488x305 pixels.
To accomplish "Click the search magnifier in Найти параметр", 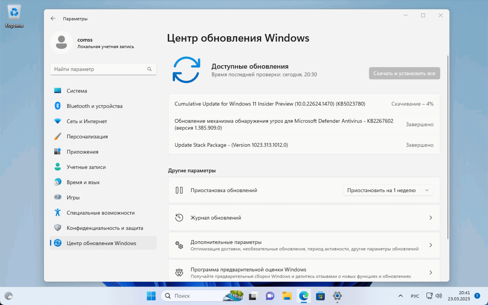I will point(149,69).
